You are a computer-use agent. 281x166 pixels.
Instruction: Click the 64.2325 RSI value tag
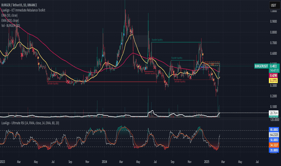(x=274, y=135)
